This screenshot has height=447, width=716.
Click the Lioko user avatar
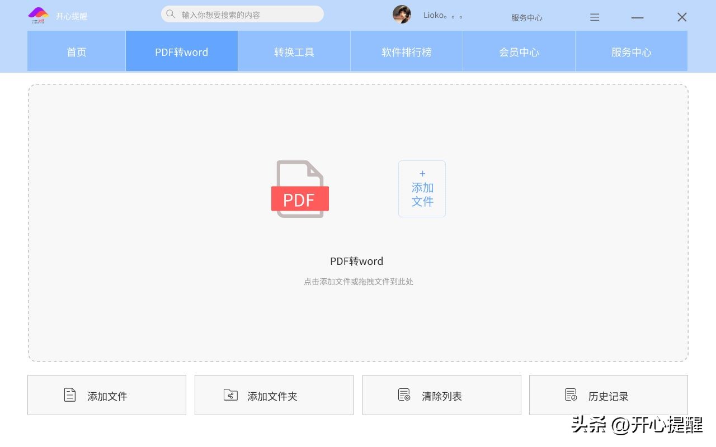coord(402,15)
